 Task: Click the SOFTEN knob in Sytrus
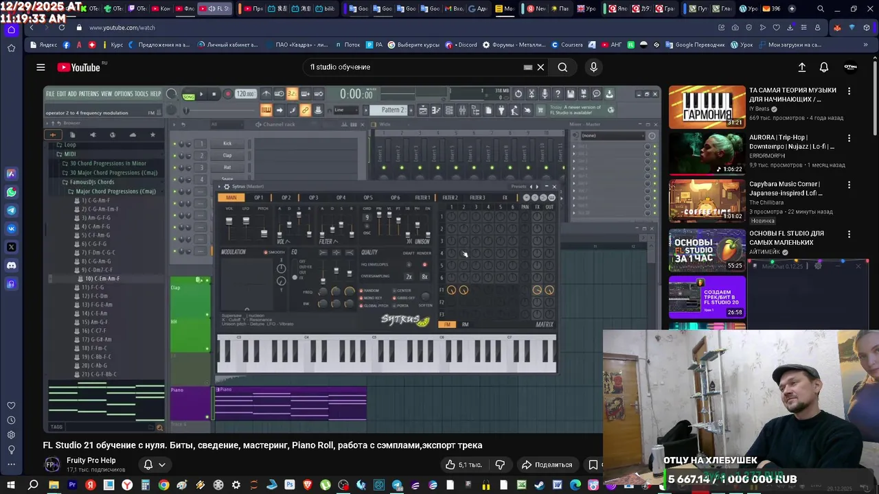(426, 296)
